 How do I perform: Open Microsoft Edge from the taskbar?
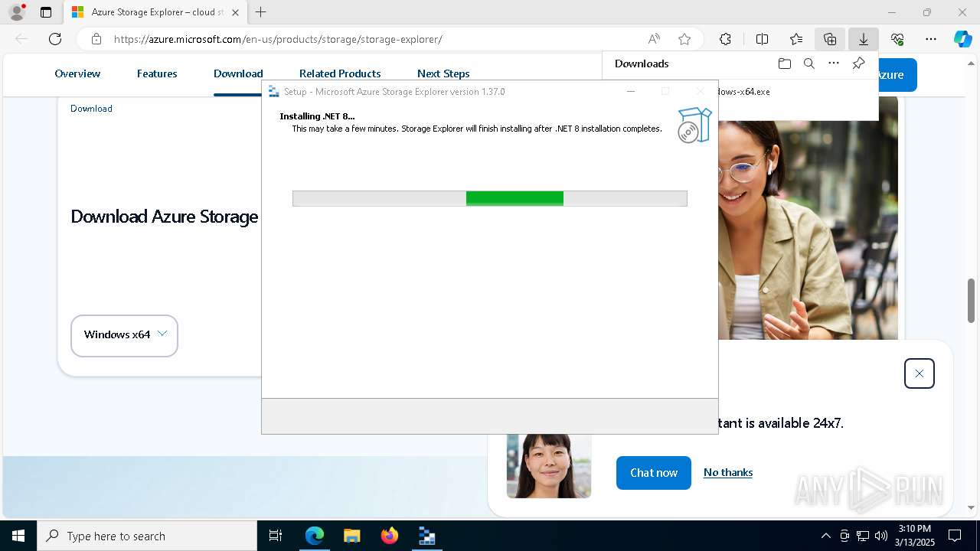point(315,536)
